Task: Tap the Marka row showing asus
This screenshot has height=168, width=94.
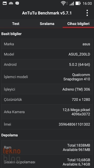Action: point(47,44)
